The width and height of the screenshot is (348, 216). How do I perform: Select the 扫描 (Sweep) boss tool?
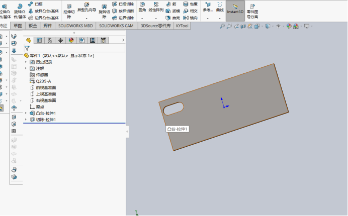click(36, 4)
